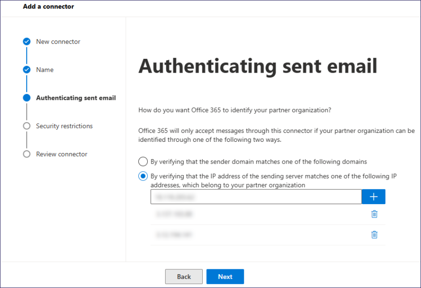Add the IP address with plus button

point(373,197)
